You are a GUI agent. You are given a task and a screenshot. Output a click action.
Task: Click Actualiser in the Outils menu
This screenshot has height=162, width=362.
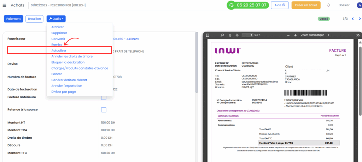click(x=59, y=50)
